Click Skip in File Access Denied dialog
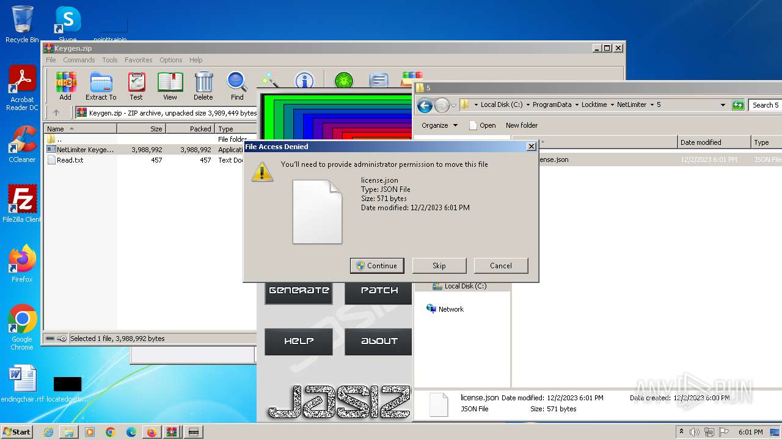This screenshot has width=782, height=440. coord(439,266)
